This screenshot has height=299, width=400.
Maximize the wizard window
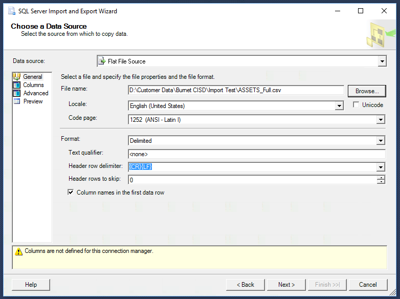tap(361, 11)
